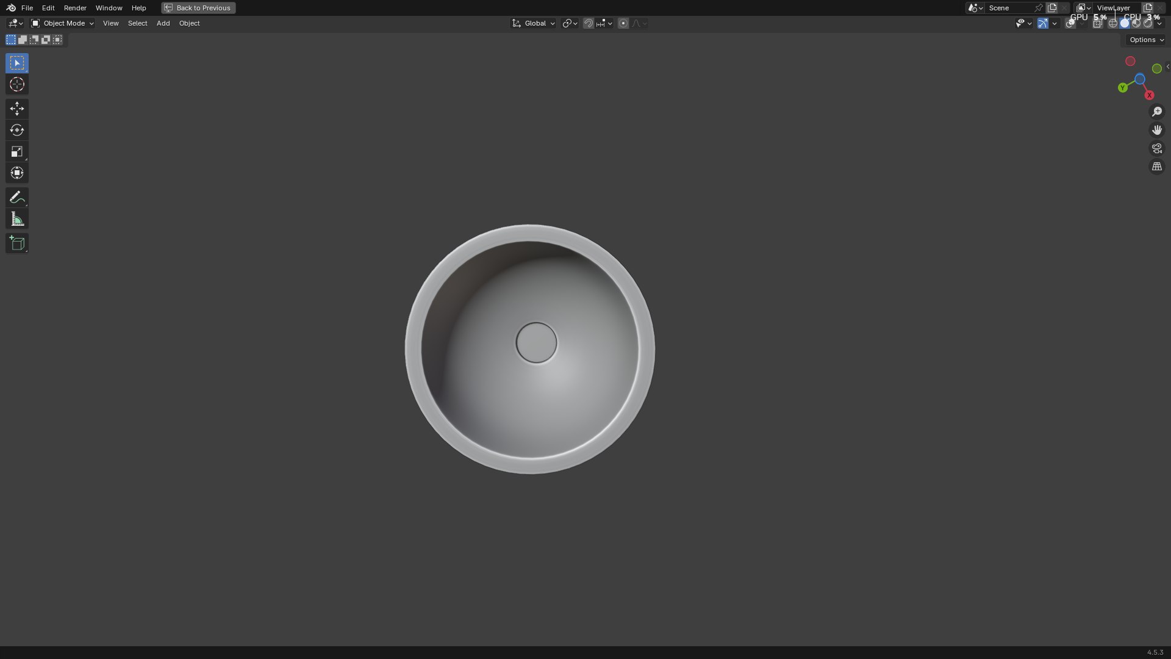The width and height of the screenshot is (1171, 659).
Task: Create a new Scene copy
Action: [x=1052, y=8]
